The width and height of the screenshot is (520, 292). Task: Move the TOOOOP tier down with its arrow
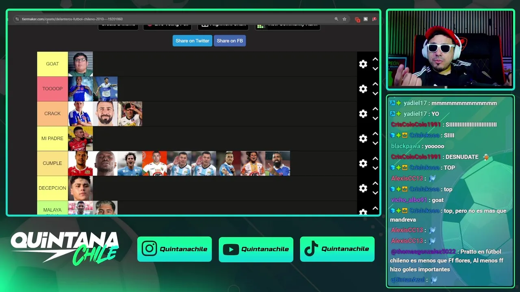375,94
